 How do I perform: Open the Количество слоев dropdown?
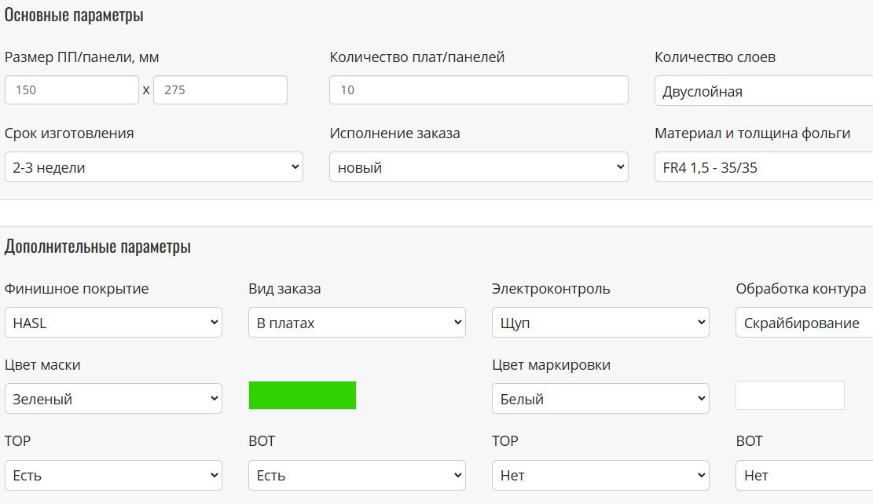click(x=764, y=92)
